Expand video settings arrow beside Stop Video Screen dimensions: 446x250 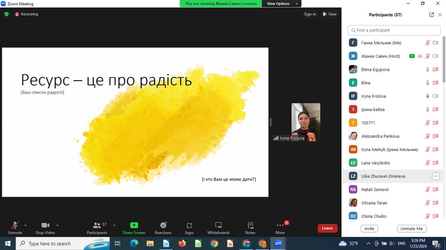click(x=57, y=225)
